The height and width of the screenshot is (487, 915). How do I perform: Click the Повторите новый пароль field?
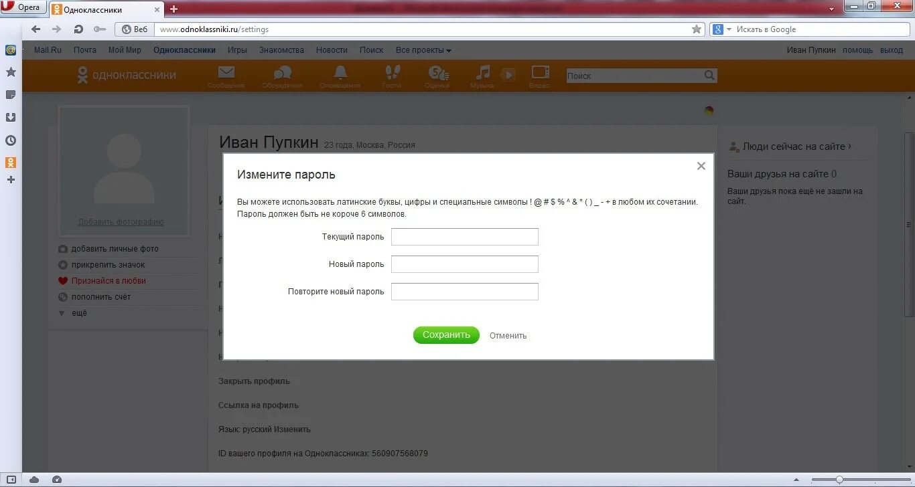465,292
